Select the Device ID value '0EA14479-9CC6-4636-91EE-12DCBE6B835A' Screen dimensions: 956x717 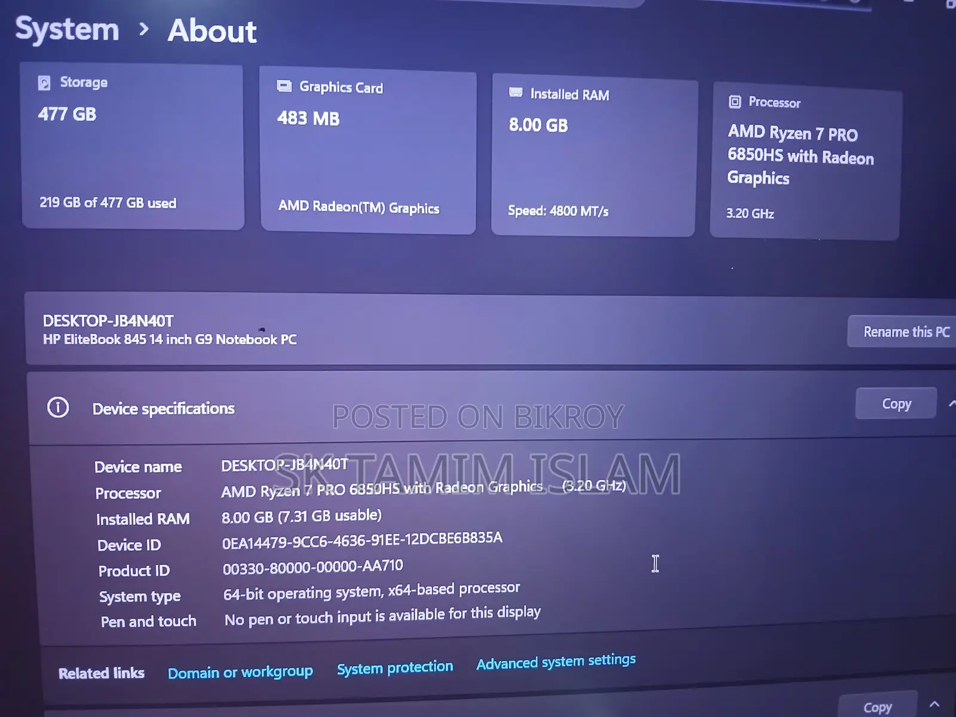click(x=362, y=540)
